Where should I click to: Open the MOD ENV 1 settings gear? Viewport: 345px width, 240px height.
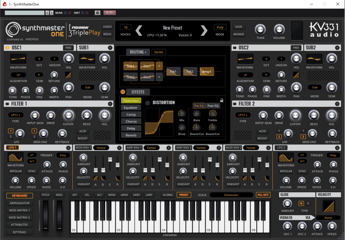coord(120,148)
